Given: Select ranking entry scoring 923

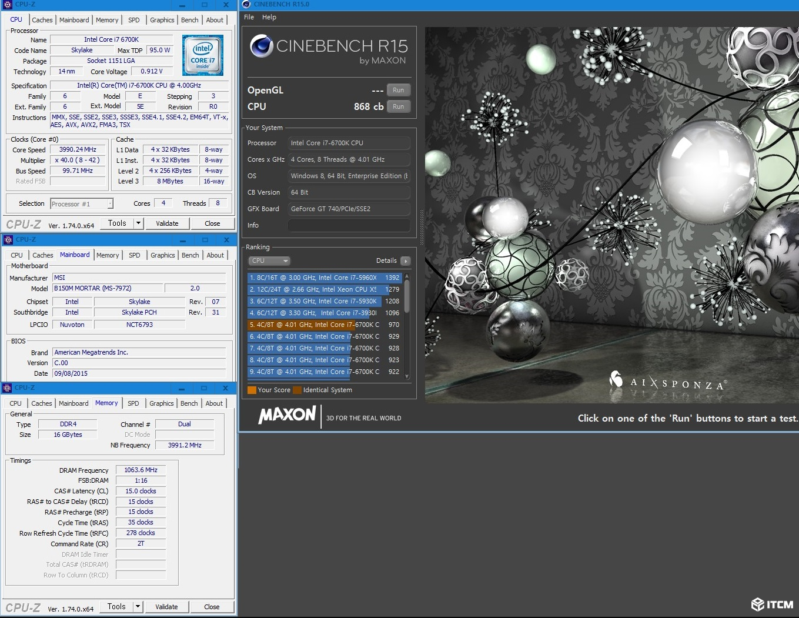Looking at the screenshot, I should tap(325, 360).
